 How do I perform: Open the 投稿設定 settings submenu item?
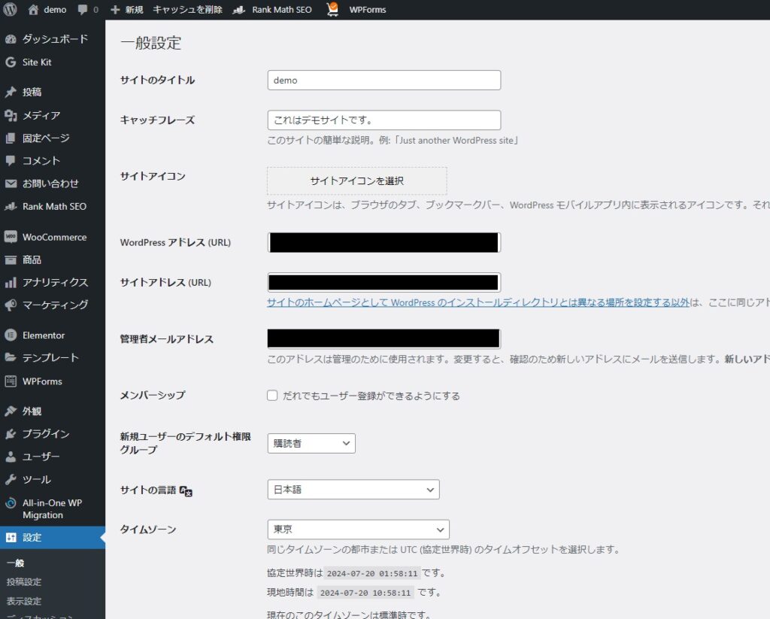[24, 581]
